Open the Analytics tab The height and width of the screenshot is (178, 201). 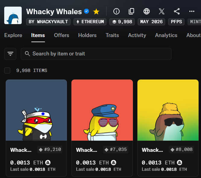click(166, 35)
